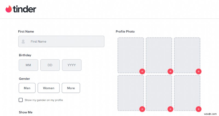Click the bottom-middle empty photo slot
The image size is (219, 116).
click(159, 92)
